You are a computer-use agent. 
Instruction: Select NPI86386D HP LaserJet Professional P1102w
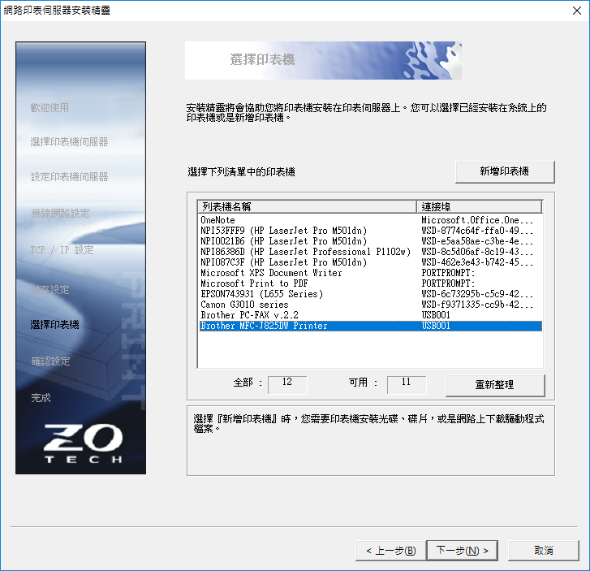[x=371, y=252]
